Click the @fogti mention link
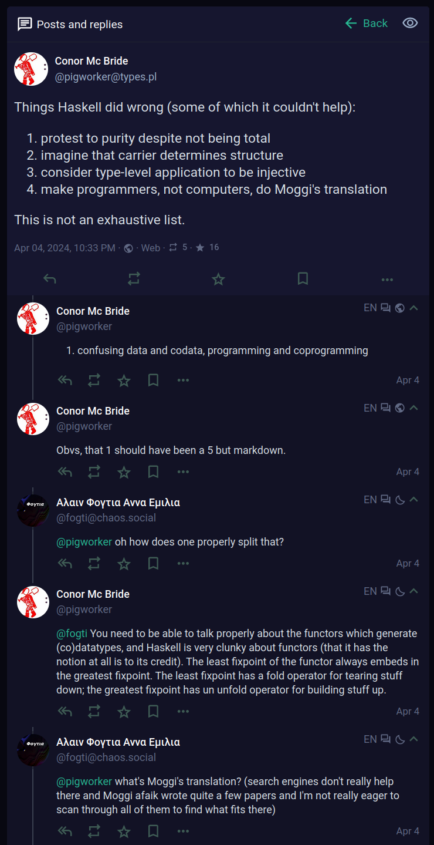Image resolution: width=434 pixels, height=845 pixels. pyautogui.click(x=72, y=633)
